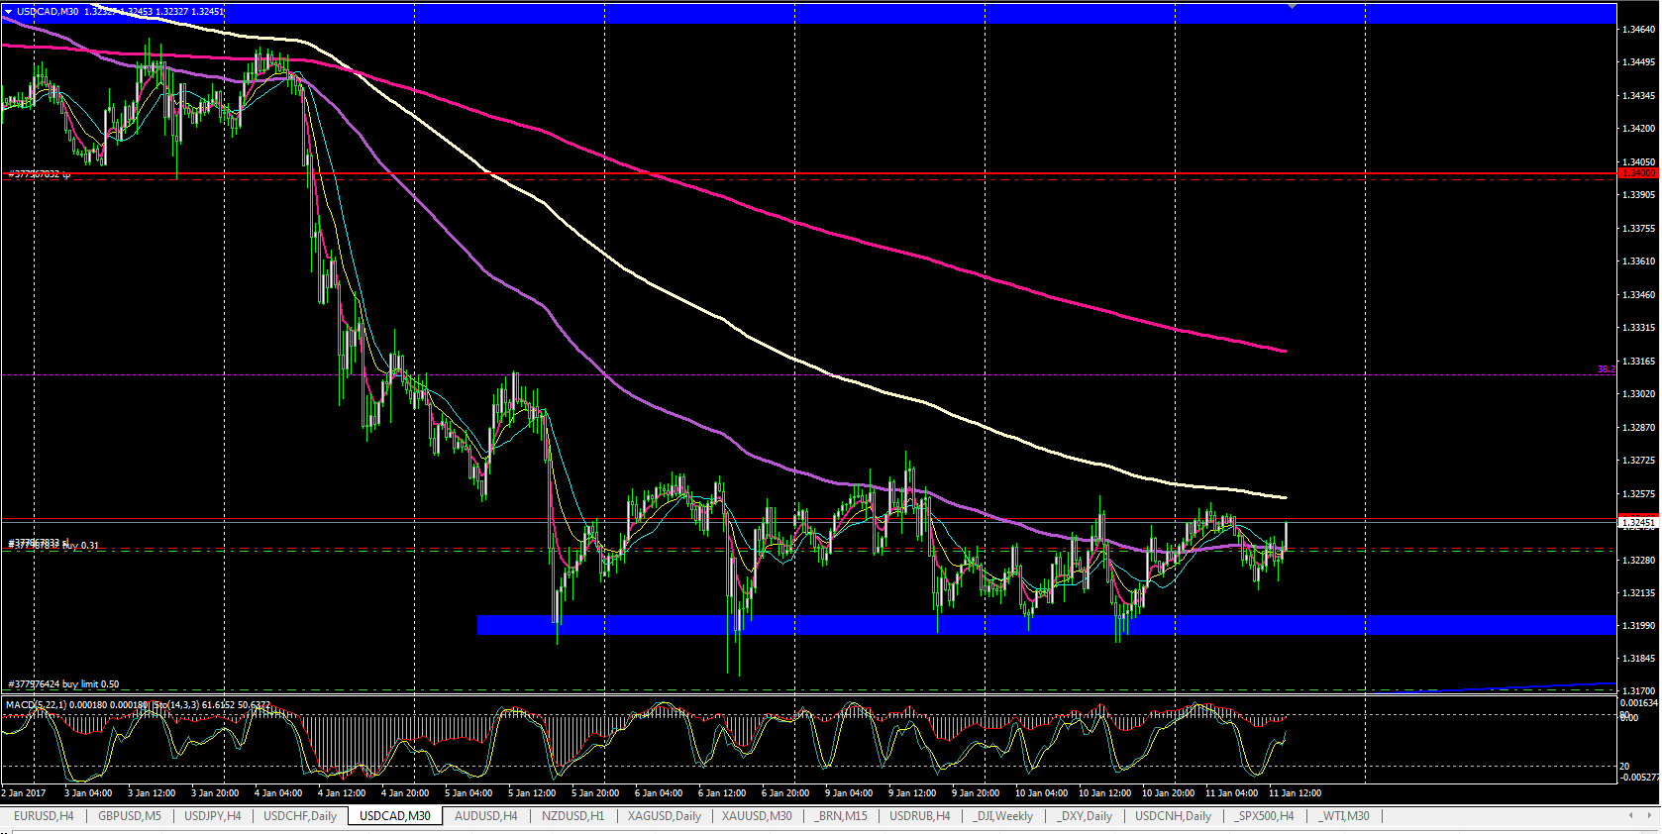Click the current price label 1.32451
1662x834 pixels.
1638,522
